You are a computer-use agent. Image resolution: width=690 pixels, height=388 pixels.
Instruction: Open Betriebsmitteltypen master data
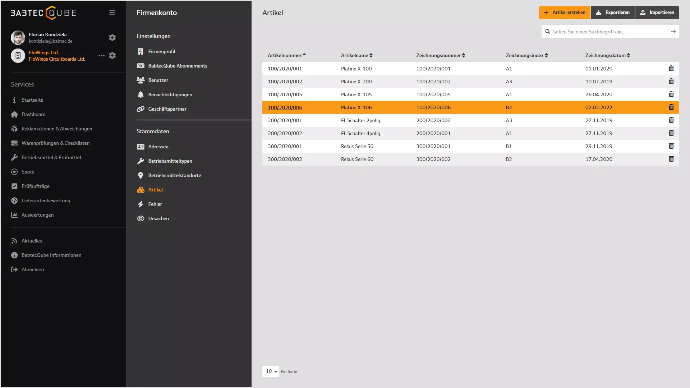170,161
